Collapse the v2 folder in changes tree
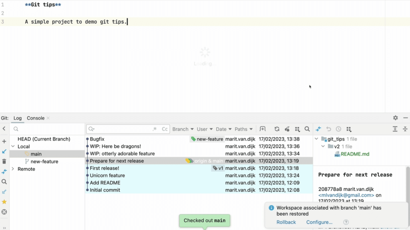This screenshot has height=230, width=410. pos(323,146)
